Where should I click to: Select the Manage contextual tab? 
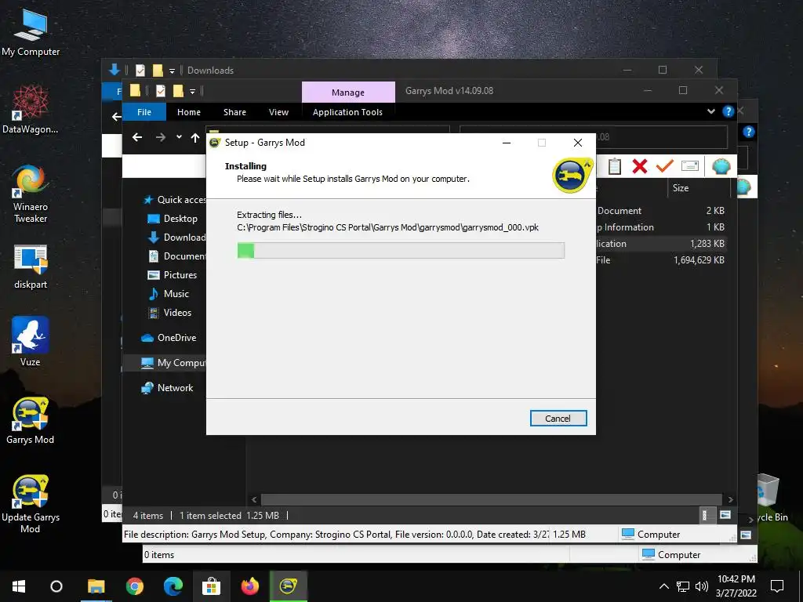tap(347, 92)
